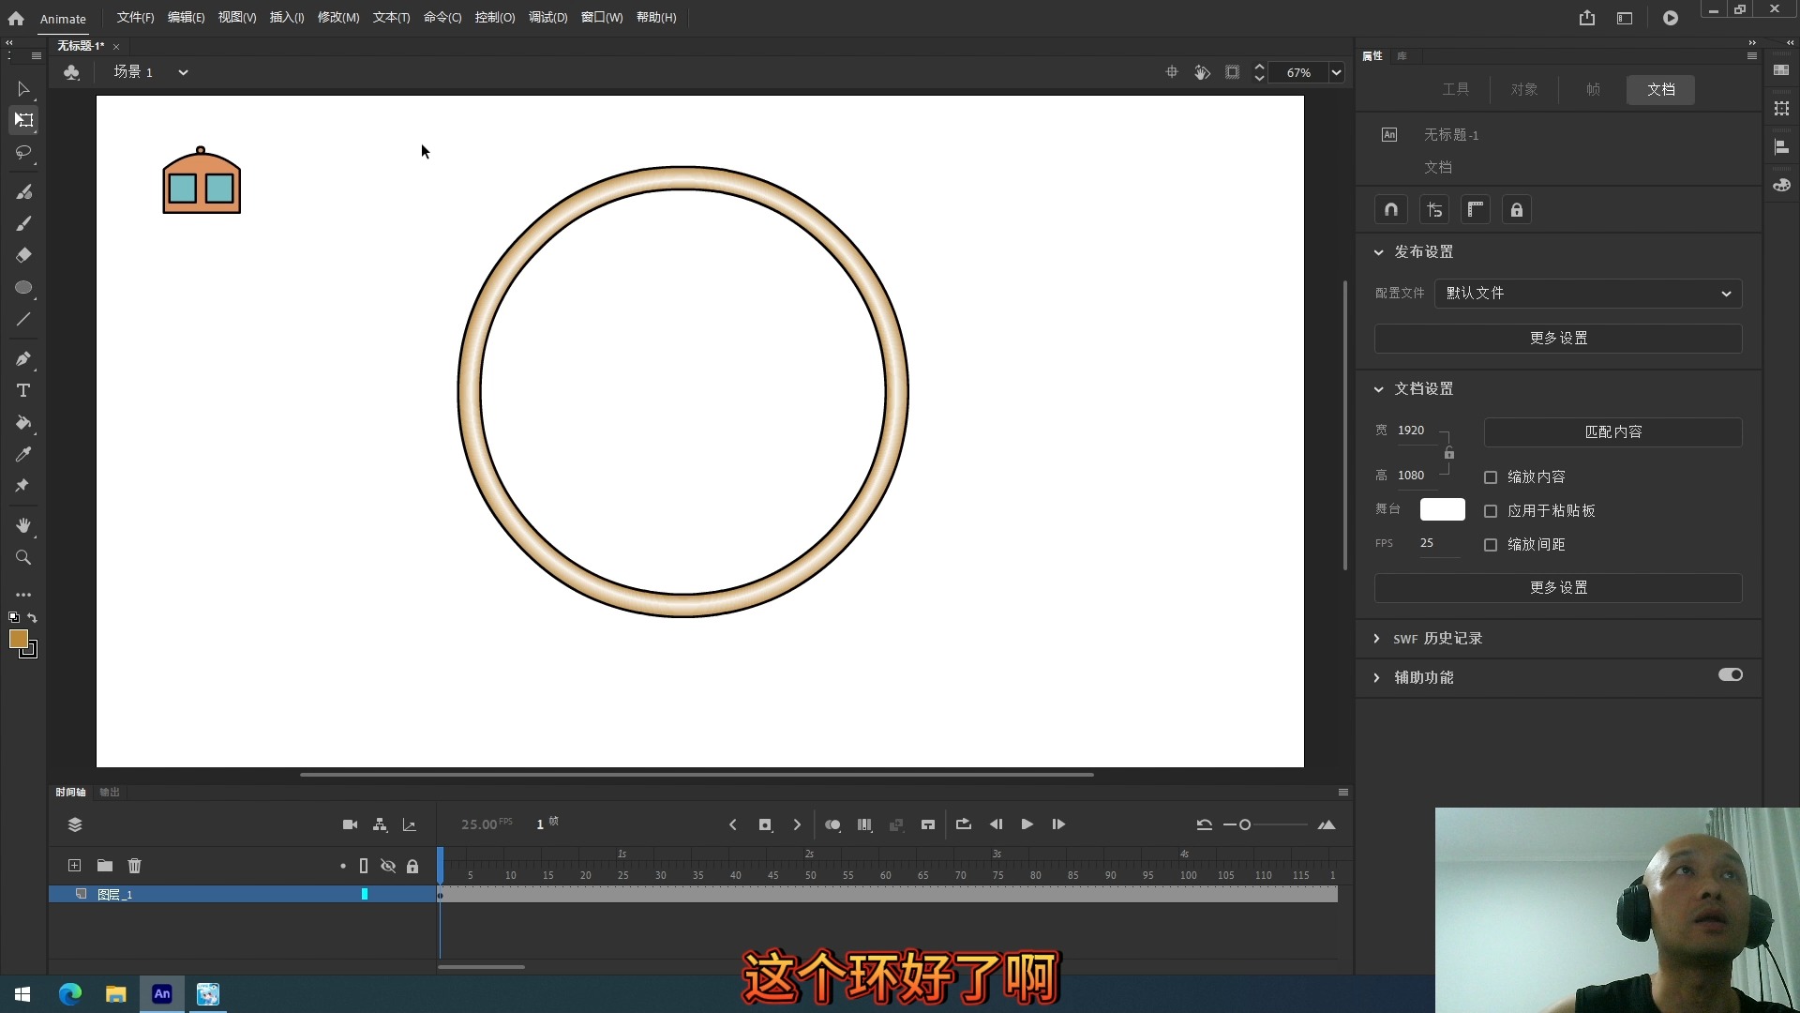Image resolution: width=1800 pixels, height=1013 pixels.
Task: Select the Eyedropper tool
Action: coord(23,454)
